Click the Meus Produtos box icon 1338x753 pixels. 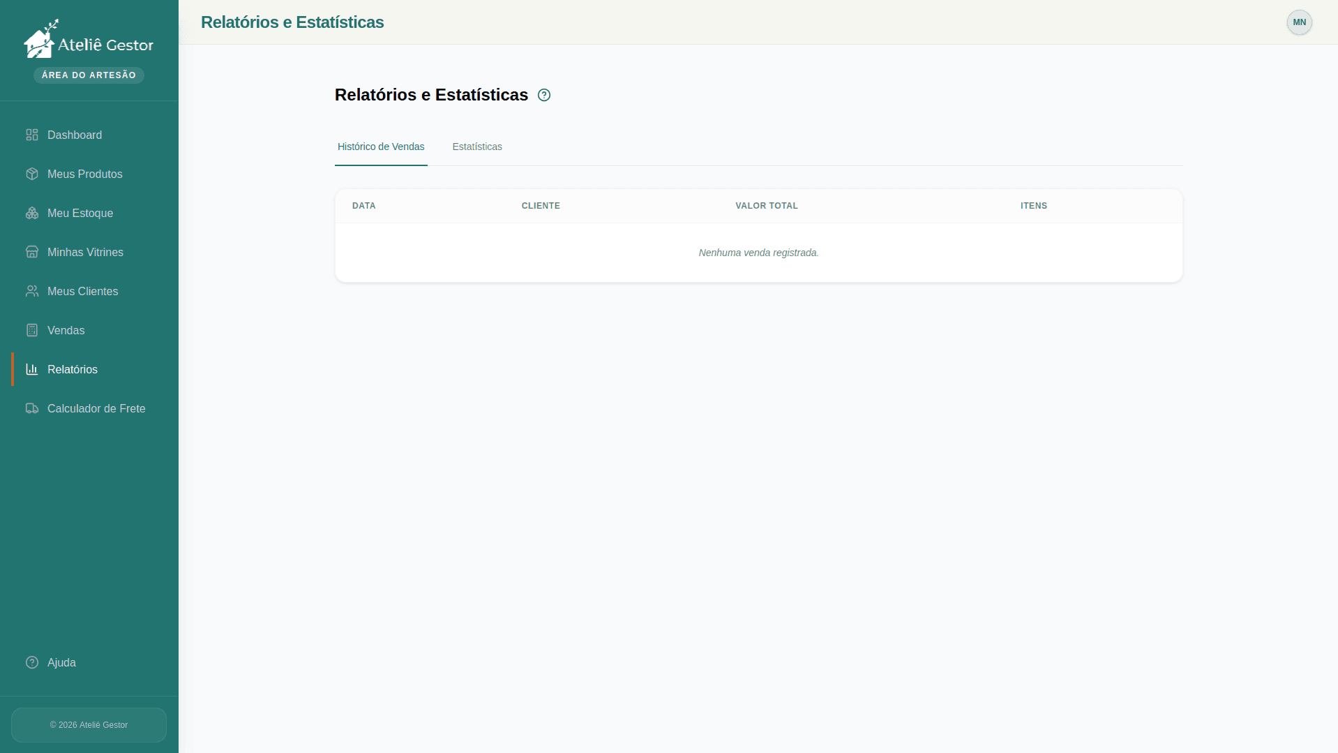pos(32,174)
